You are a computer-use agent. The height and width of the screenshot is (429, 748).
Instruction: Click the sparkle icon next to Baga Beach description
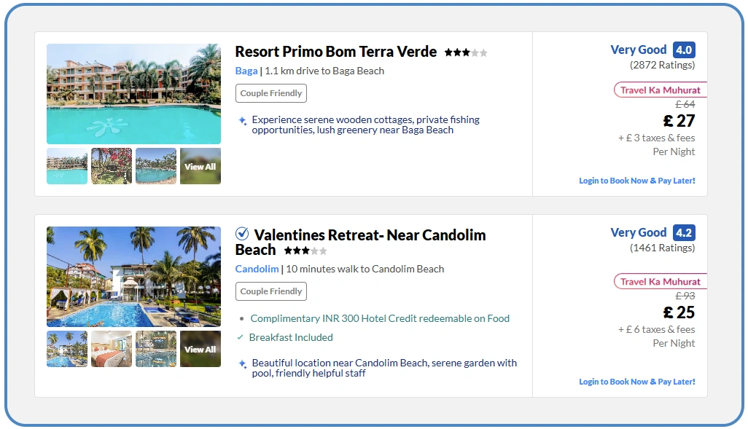243,121
